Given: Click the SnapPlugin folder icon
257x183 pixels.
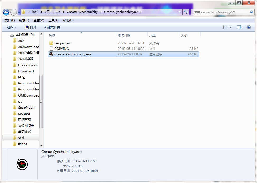Looking at the screenshot, I should (x=15, y=108).
